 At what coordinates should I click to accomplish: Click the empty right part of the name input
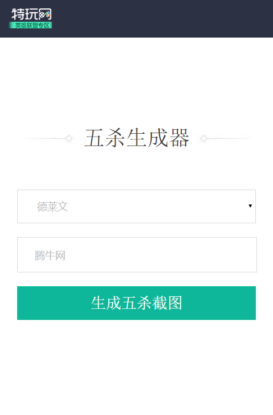tap(185, 255)
